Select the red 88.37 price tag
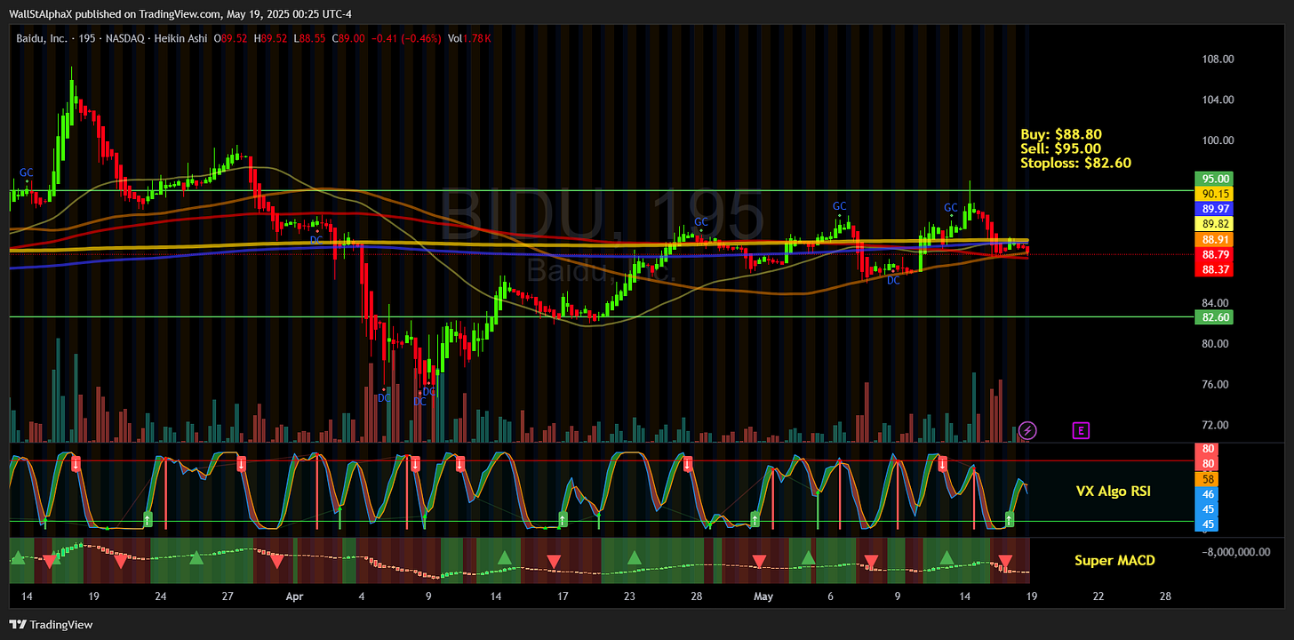Image resolution: width=1294 pixels, height=640 pixels. (1213, 269)
